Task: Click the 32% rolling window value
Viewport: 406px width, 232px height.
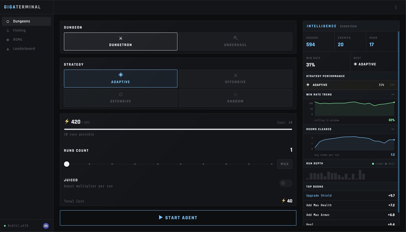Action: (x=391, y=120)
